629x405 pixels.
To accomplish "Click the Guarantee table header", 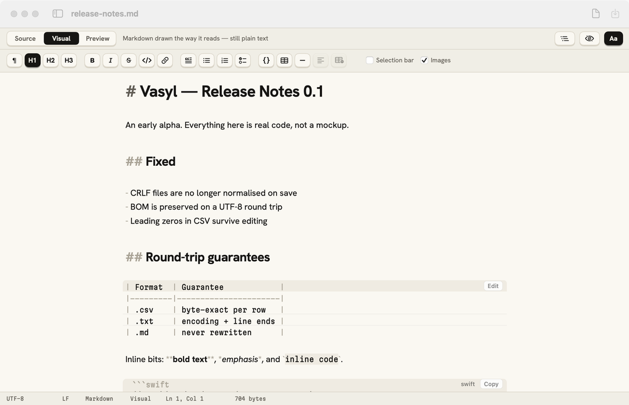I will click(203, 287).
